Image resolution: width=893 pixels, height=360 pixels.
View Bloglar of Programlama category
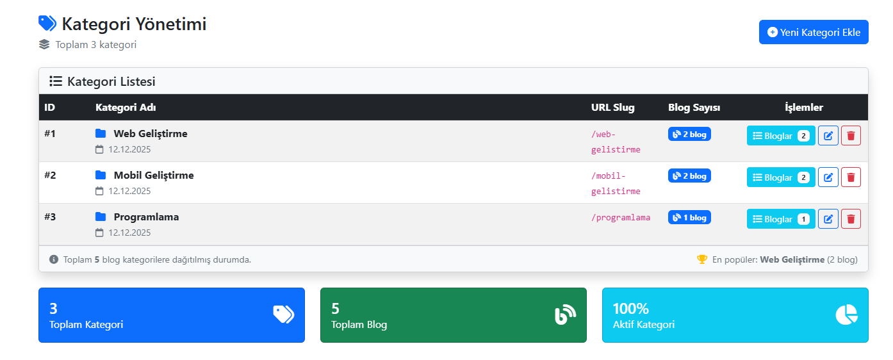[780, 219]
